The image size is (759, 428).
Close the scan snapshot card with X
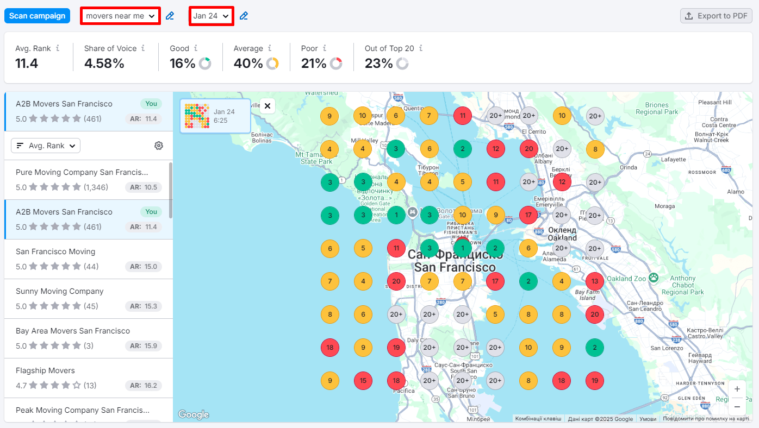pyautogui.click(x=267, y=105)
